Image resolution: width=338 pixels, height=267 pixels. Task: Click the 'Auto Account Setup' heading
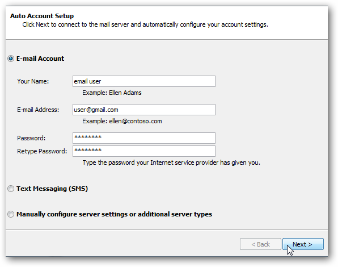coord(42,16)
